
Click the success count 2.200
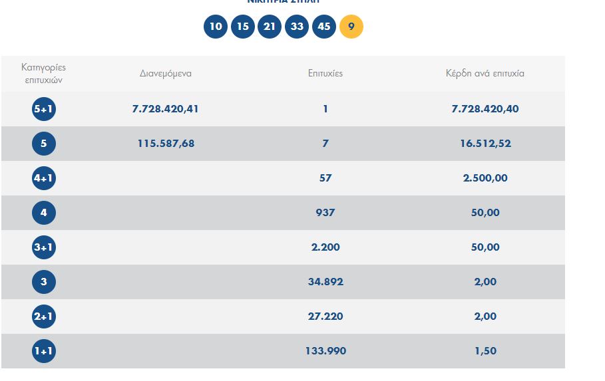point(325,247)
